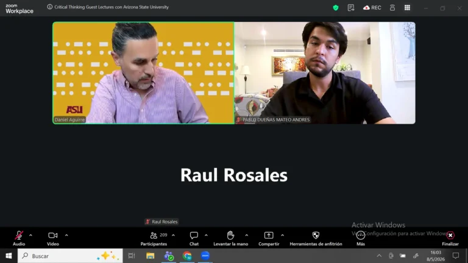The width and height of the screenshot is (468, 263).
Task: Click the remote control icon beside REC
Action: 392,8
